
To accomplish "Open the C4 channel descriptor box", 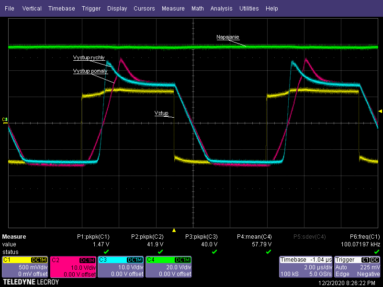I will click(169, 267).
